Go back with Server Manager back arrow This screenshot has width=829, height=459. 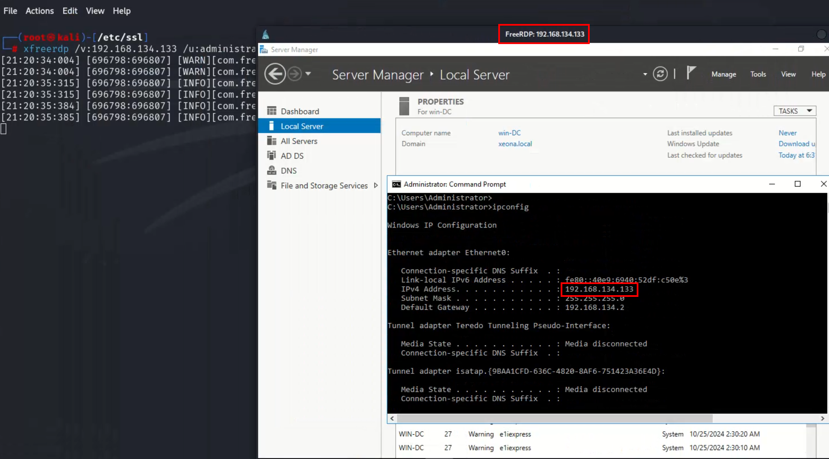(x=275, y=74)
